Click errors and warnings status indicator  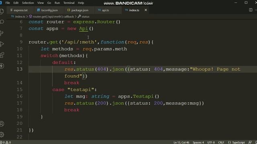[5, 142]
